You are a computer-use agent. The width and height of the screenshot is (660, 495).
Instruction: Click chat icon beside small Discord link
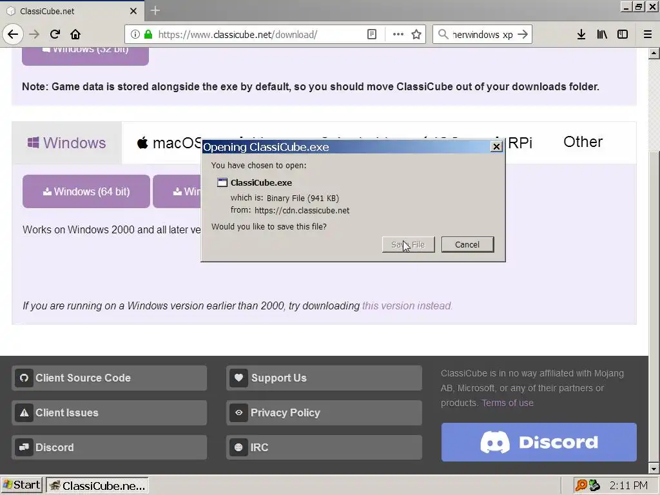coord(24,447)
